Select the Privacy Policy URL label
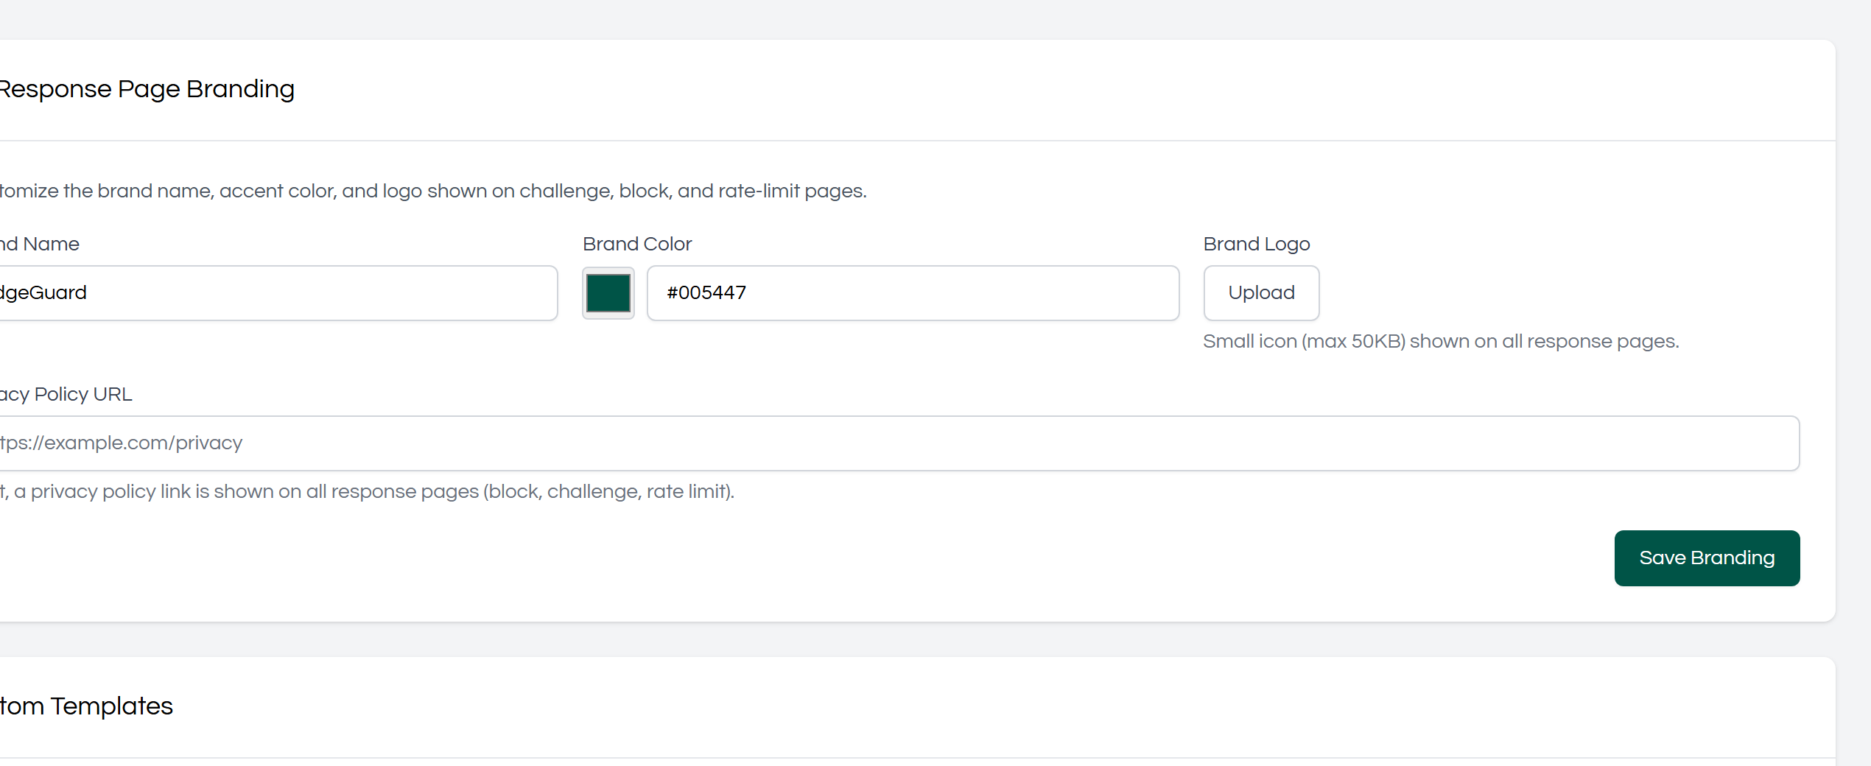The image size is (1871, 766). 66,394
